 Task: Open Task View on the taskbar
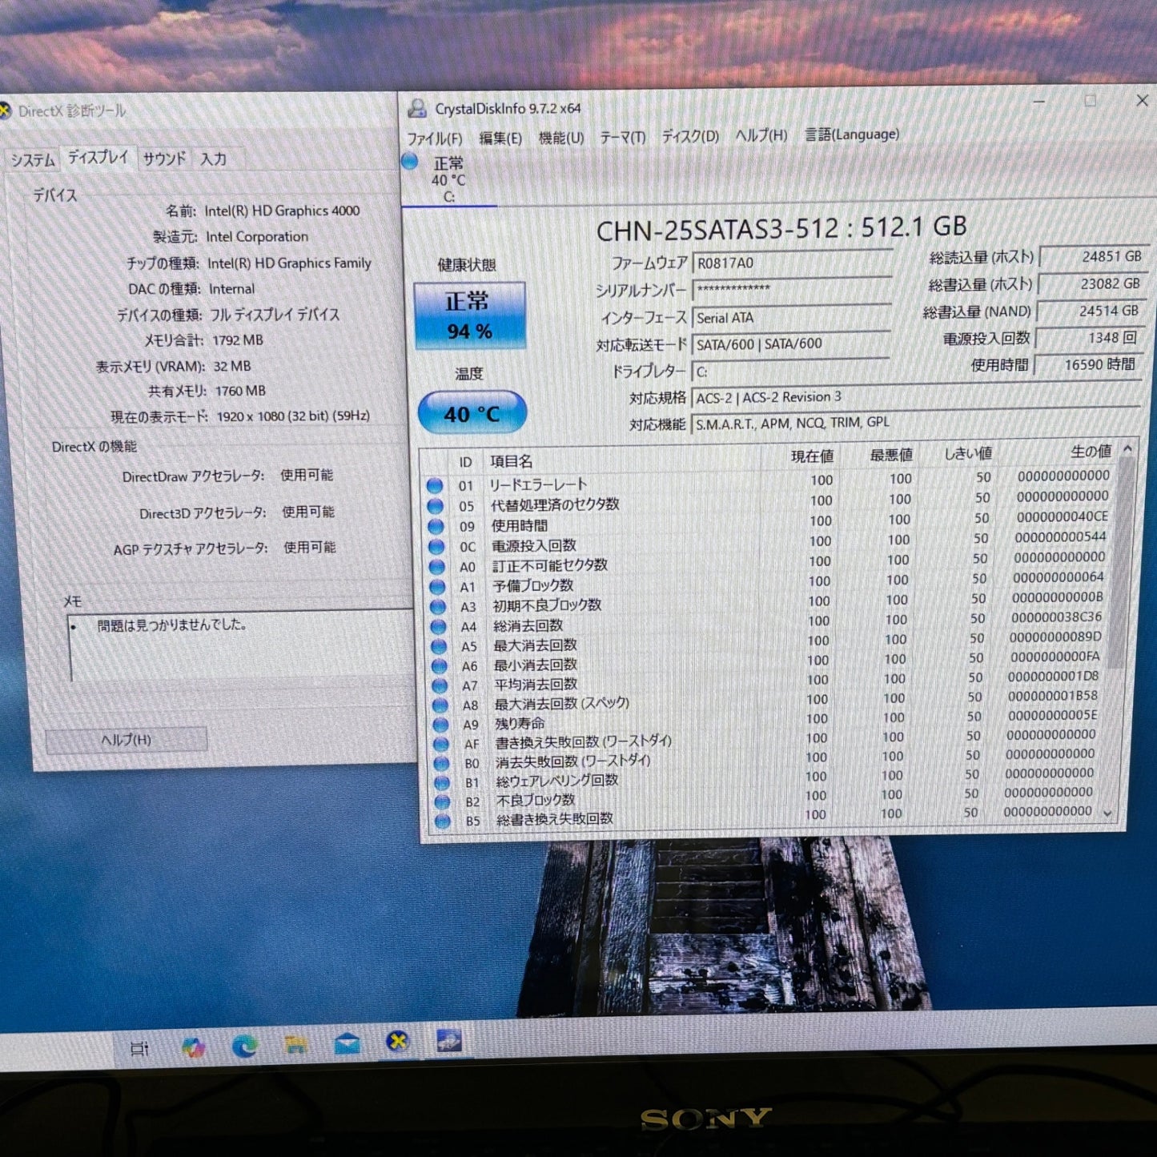(x=139, y=1048)
